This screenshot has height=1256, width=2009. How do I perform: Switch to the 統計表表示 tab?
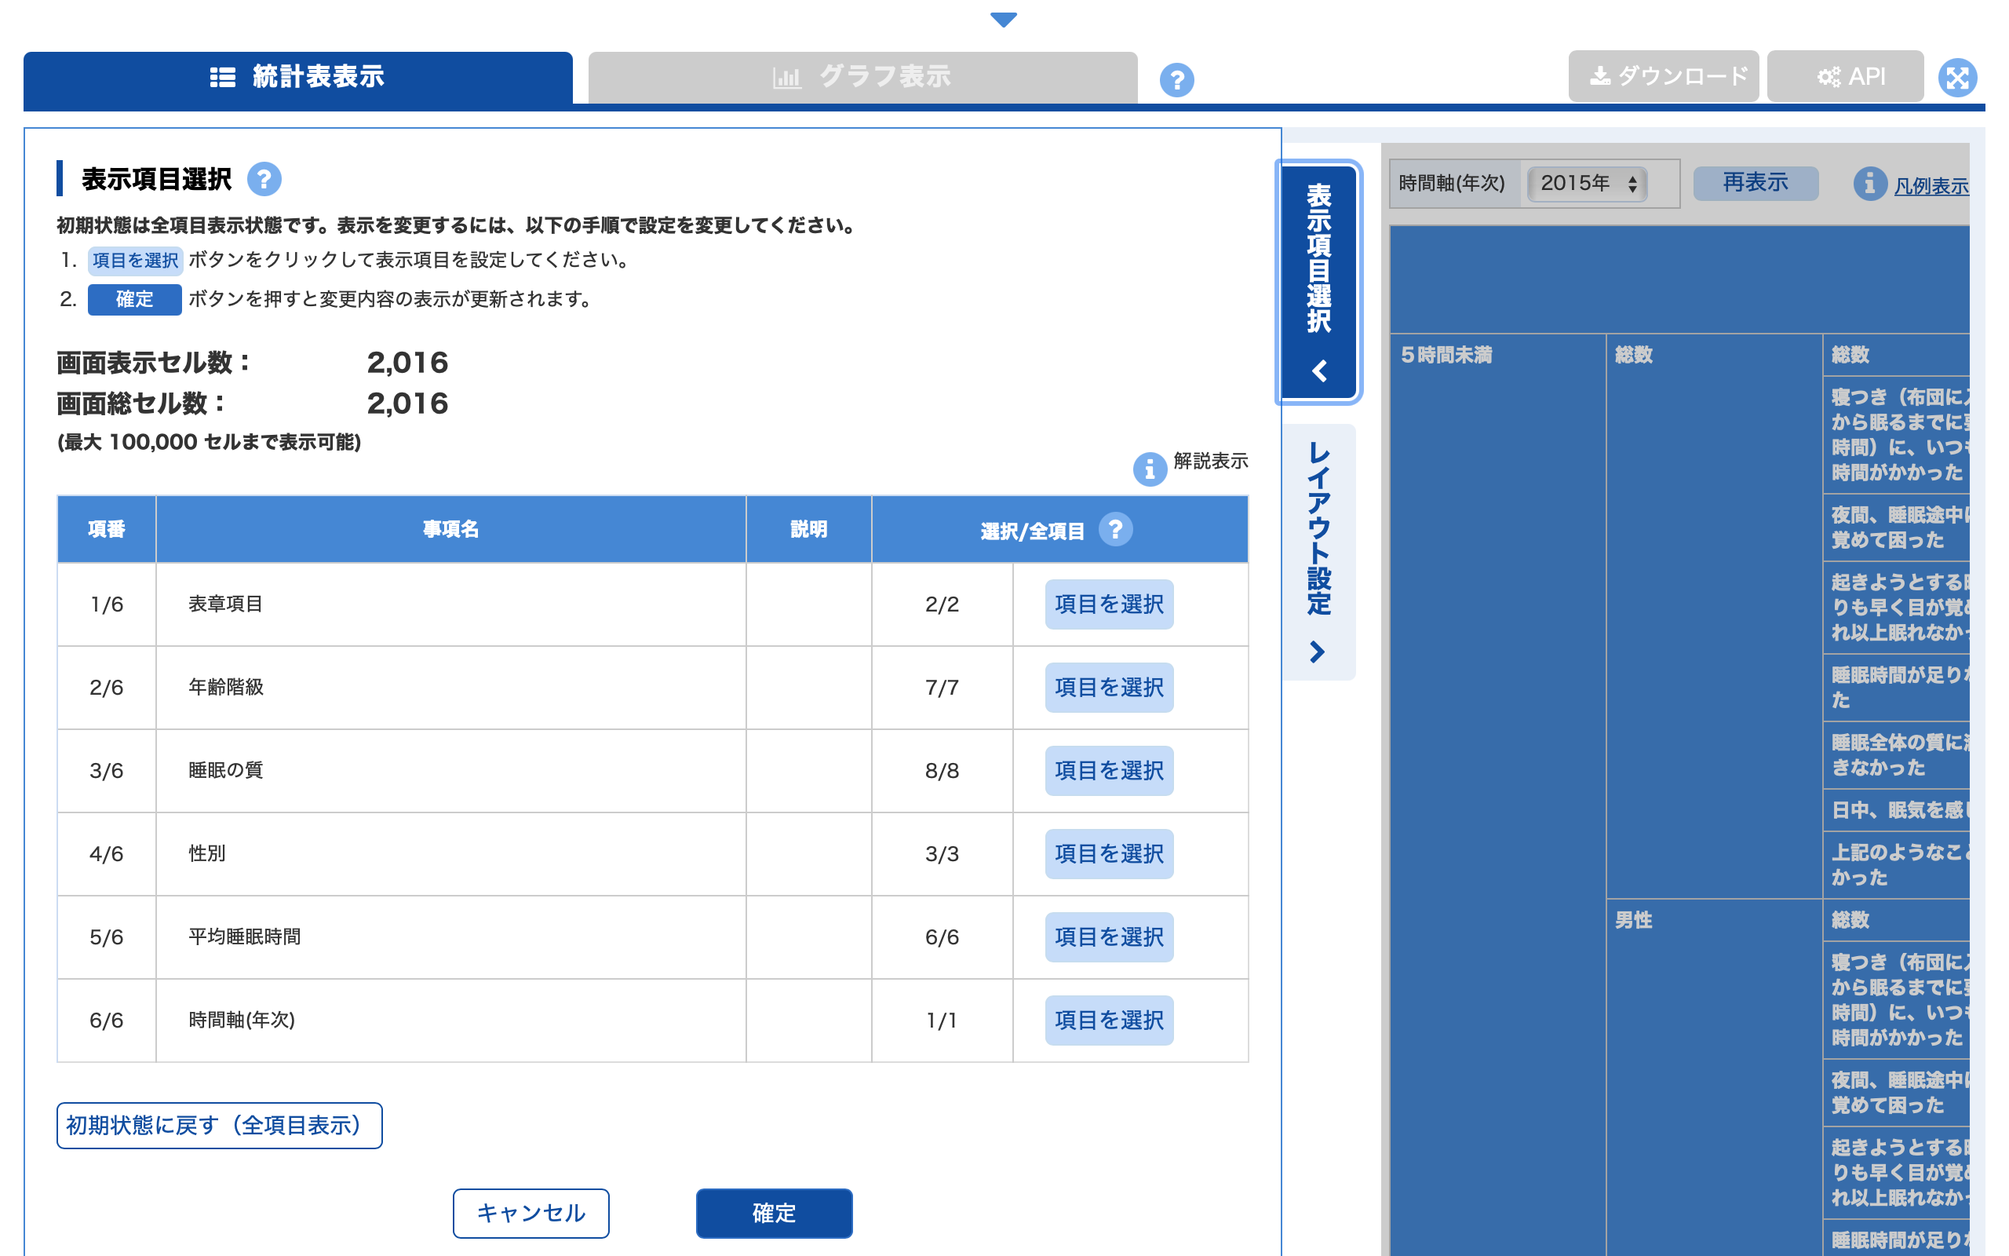tap(298, 77)
